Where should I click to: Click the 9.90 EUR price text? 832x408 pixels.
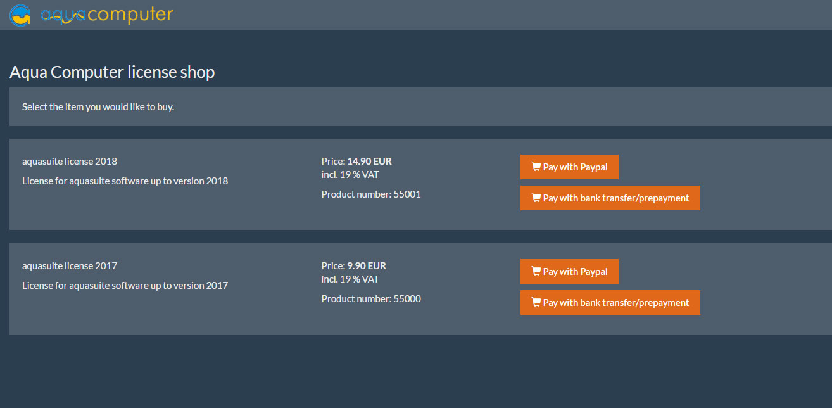[x=367, y=266]
